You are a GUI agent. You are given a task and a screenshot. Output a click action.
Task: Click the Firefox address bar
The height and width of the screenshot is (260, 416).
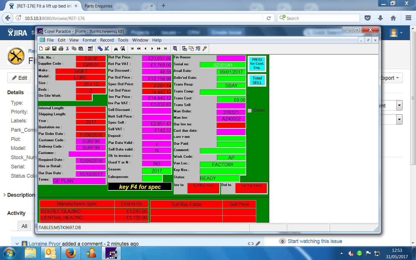click(144, 18)
